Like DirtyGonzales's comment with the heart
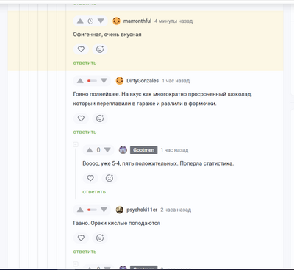This screenshot has width=294, height=270. 81,118
